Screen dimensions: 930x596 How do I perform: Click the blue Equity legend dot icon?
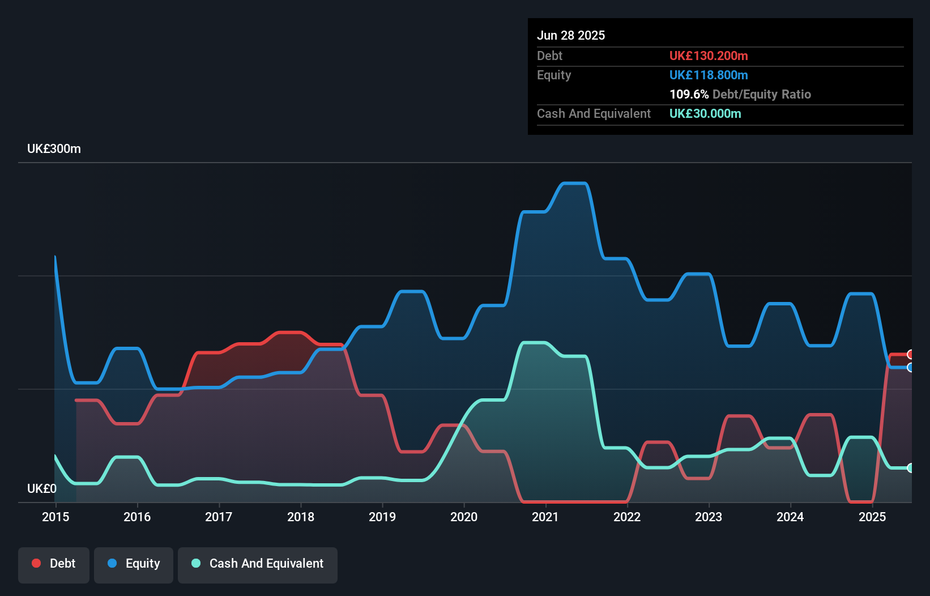coord(113,563)
